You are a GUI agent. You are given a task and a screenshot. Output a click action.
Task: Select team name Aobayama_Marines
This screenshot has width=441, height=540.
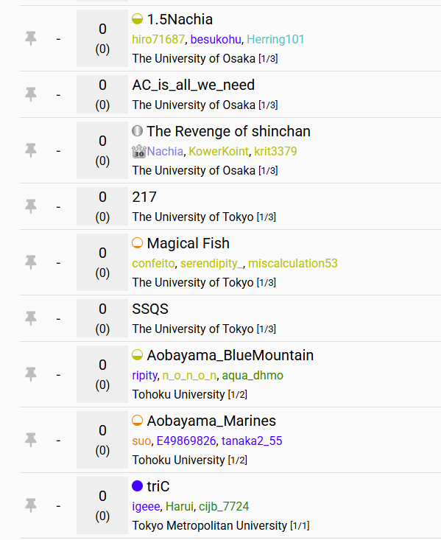[x=211, y=421]
